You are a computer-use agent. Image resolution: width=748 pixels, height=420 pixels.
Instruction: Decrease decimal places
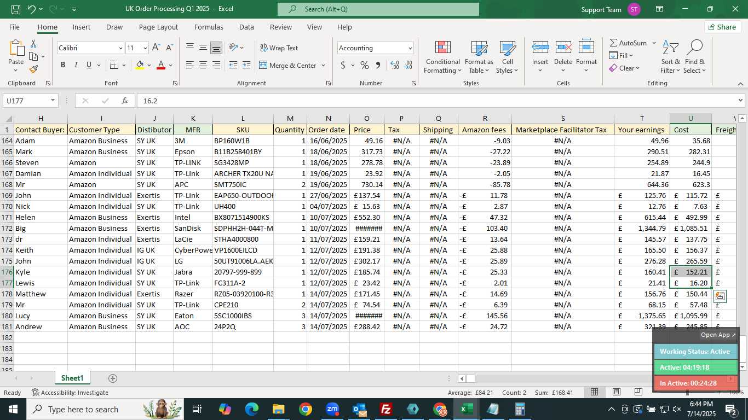tap(408, 65)
